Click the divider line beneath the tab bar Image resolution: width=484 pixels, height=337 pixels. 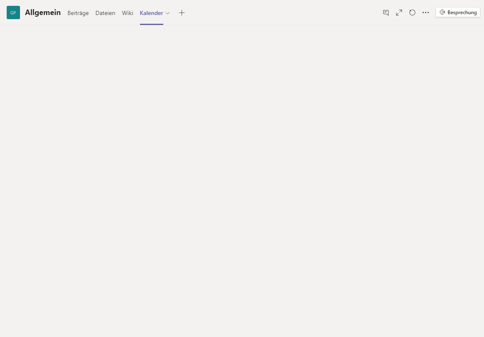[x=292, y=25]
